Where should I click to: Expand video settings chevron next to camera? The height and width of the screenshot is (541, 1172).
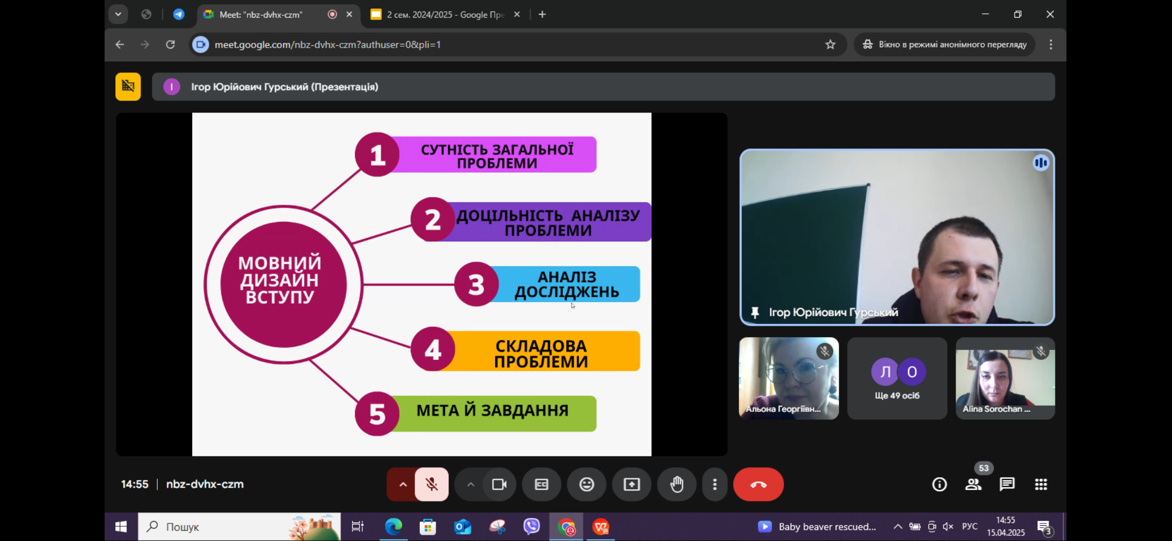coord(470,484)
